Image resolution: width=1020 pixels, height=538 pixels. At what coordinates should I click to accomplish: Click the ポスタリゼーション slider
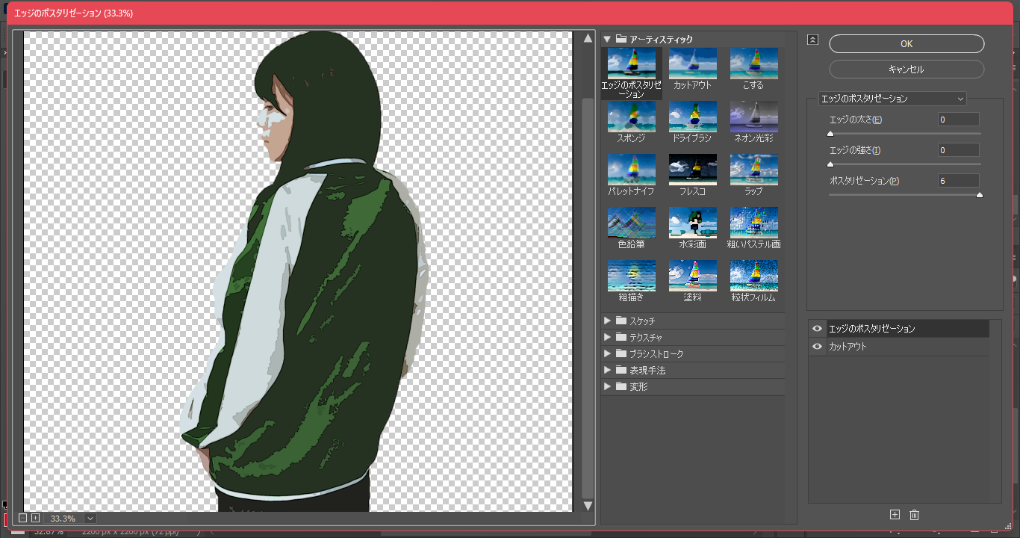point(904,195)
